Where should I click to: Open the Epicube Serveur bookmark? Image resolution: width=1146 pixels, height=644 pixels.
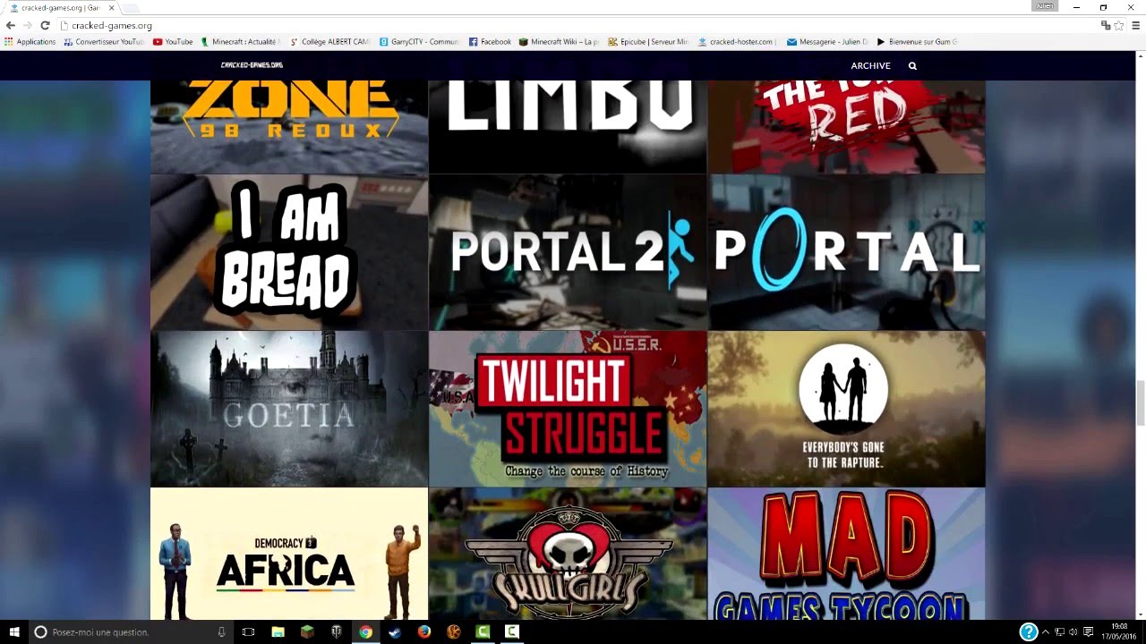[x=648, y=41]
